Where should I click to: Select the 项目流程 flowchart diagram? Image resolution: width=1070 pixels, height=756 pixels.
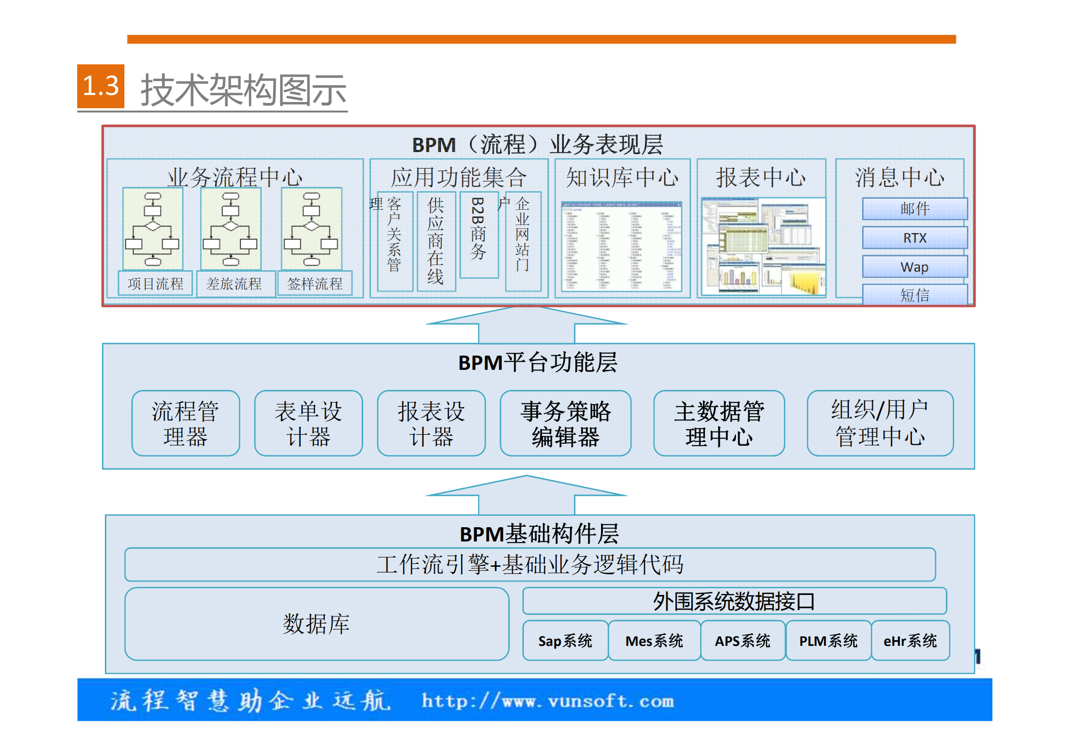pyautogui.click(x=153, y=229)
